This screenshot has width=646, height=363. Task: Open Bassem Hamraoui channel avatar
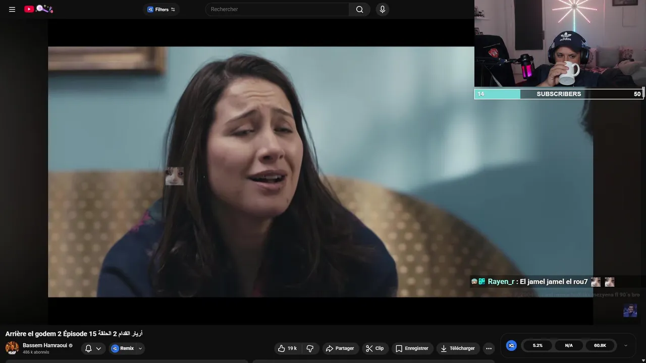[12, 348]
